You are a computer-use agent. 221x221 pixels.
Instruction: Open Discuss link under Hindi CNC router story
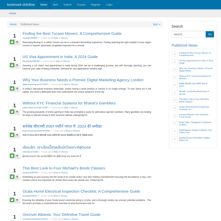pos(76,131)
